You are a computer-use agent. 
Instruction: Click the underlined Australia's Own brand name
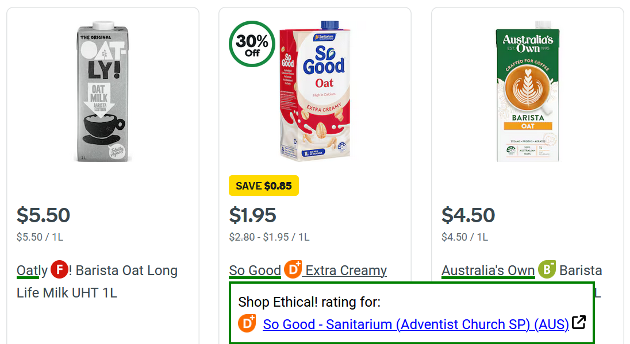click(x=488, y=270)
